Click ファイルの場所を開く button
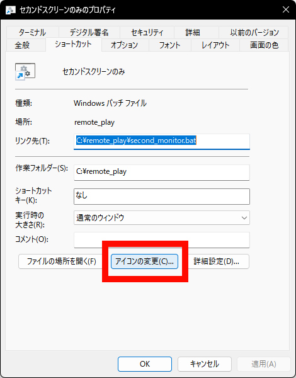The height and width of the screenshot is (378, 296). [x=62, y=261]
